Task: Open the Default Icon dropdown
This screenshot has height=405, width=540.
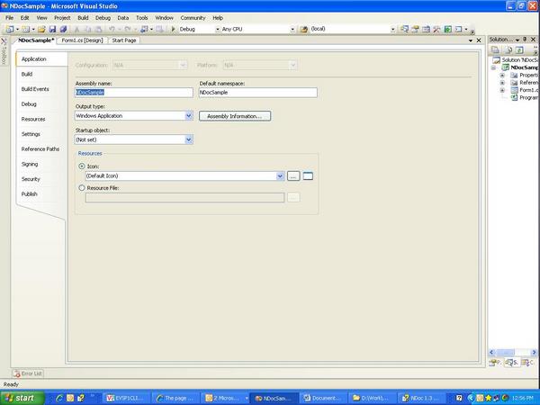Action: pos(280,176)
